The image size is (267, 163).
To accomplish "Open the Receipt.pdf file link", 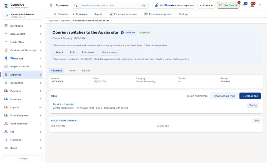I will point(59,104).
